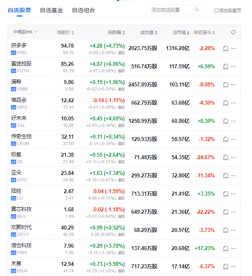Click the bell icon for 好未来
The height and width of the screenshot is (276, 252).
tap(226, 121)
